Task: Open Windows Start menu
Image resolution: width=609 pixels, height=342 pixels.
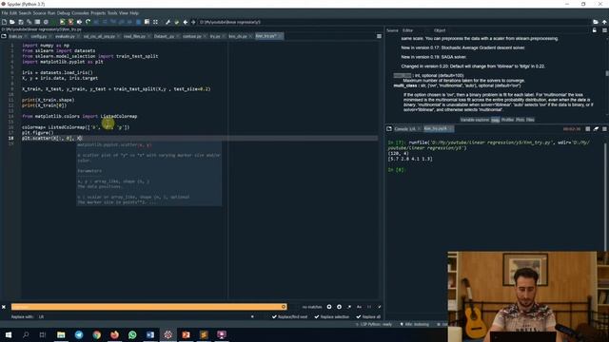Action: [x=8, y=334]
